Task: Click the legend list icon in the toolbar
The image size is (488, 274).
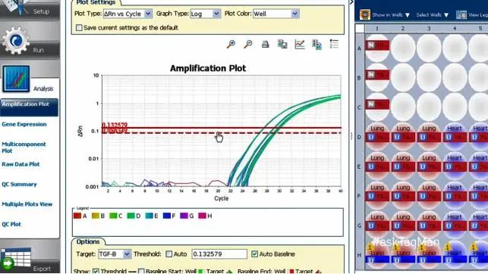Action: tap(334, 44)
